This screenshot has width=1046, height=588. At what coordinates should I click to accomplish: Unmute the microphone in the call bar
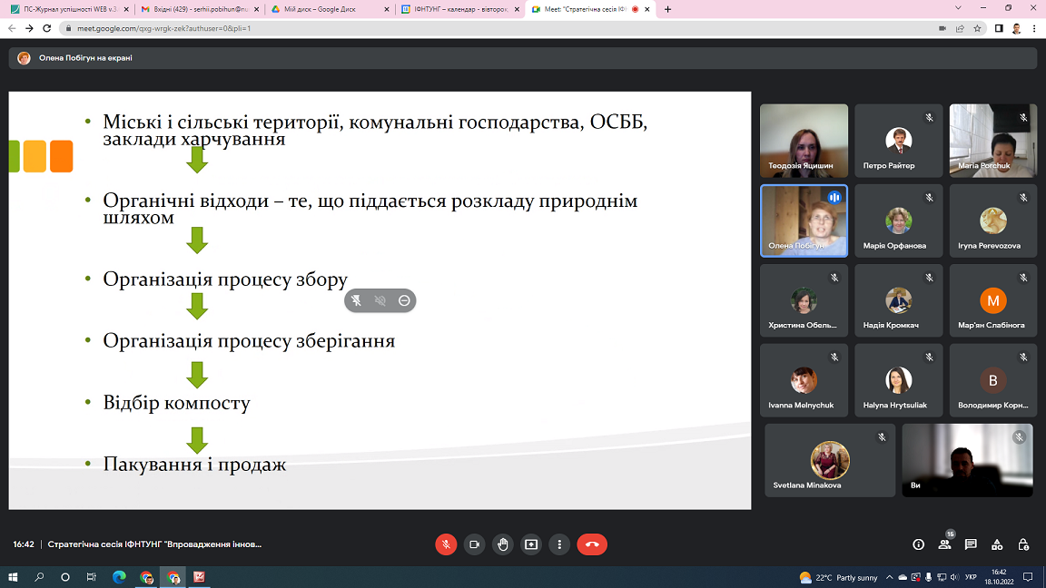pos(446,544)
